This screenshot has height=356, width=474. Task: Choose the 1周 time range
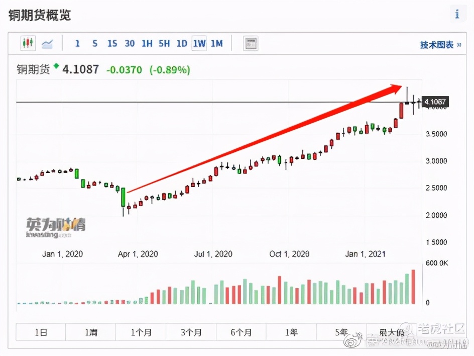[91, 332]
